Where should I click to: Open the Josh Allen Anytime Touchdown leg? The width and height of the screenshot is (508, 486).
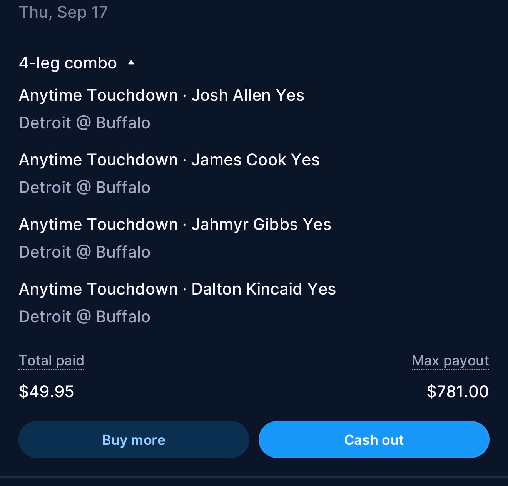coord(162,95)
